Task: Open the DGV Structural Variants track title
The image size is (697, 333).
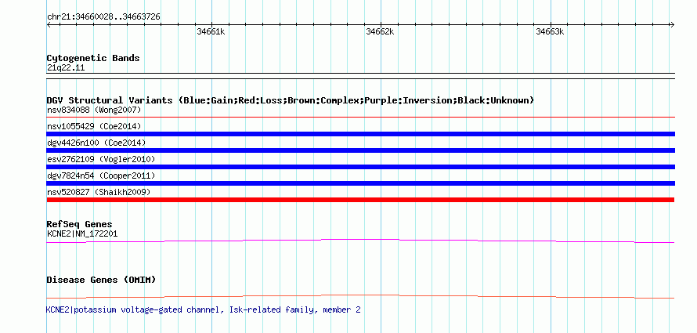Action: pyautogui.click(x=291, y=100)
